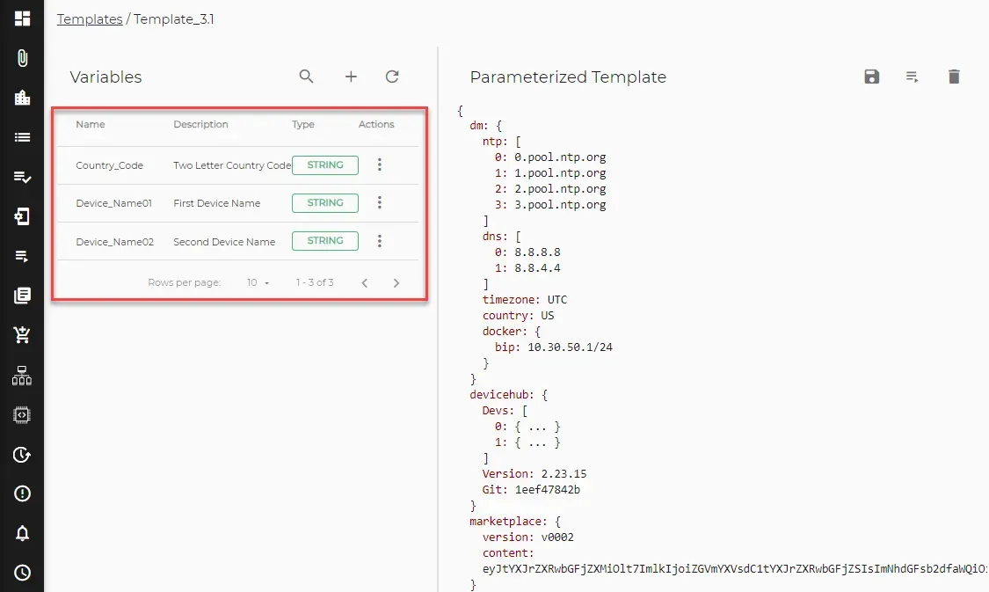The height and width of the screenshot is (592, 989).
Task: Click the '0.pool.ntp.org' entry
Action: click(x=560, y=157)
